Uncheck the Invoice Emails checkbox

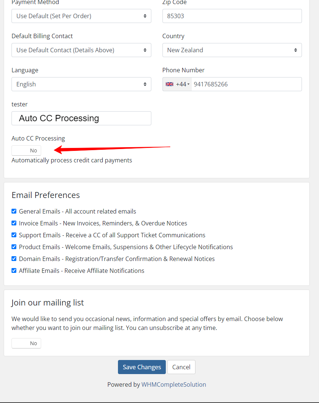[x=14, y=223]
